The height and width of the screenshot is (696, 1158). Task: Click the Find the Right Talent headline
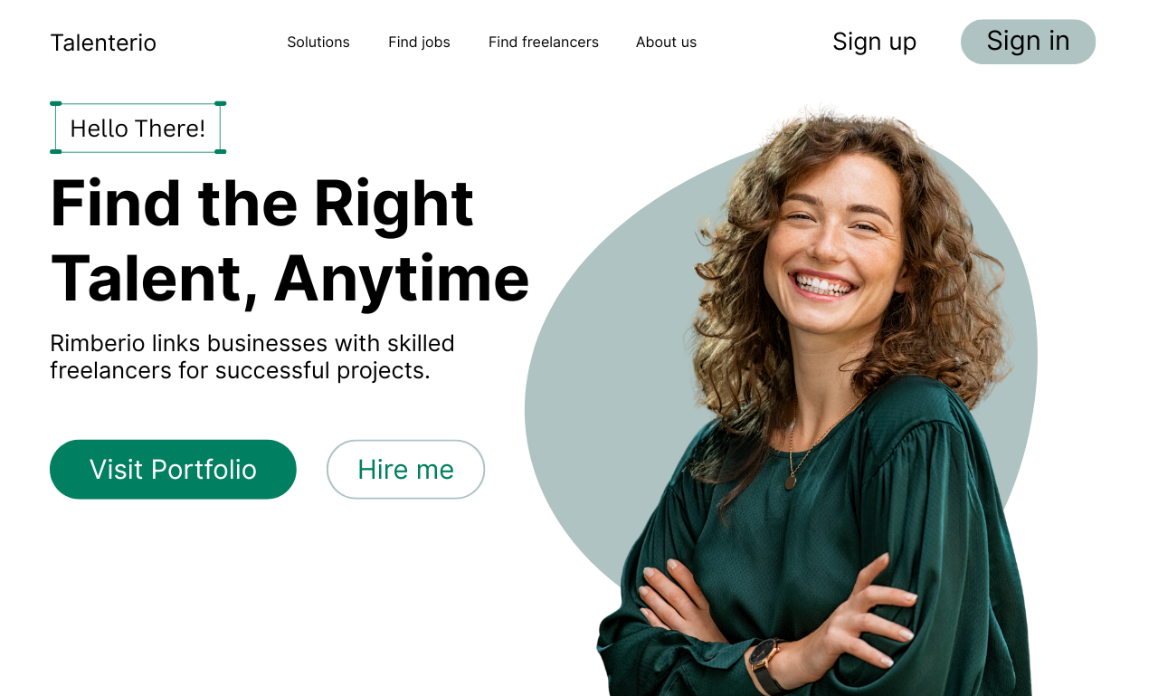(289, 240)
